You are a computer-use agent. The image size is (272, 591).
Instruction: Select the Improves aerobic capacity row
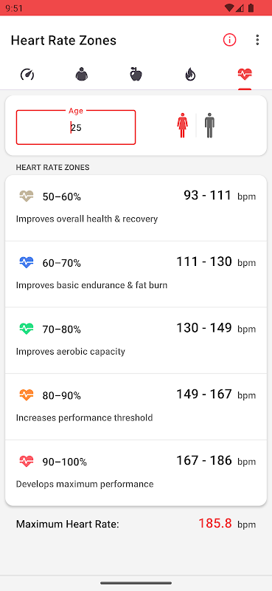136,341
